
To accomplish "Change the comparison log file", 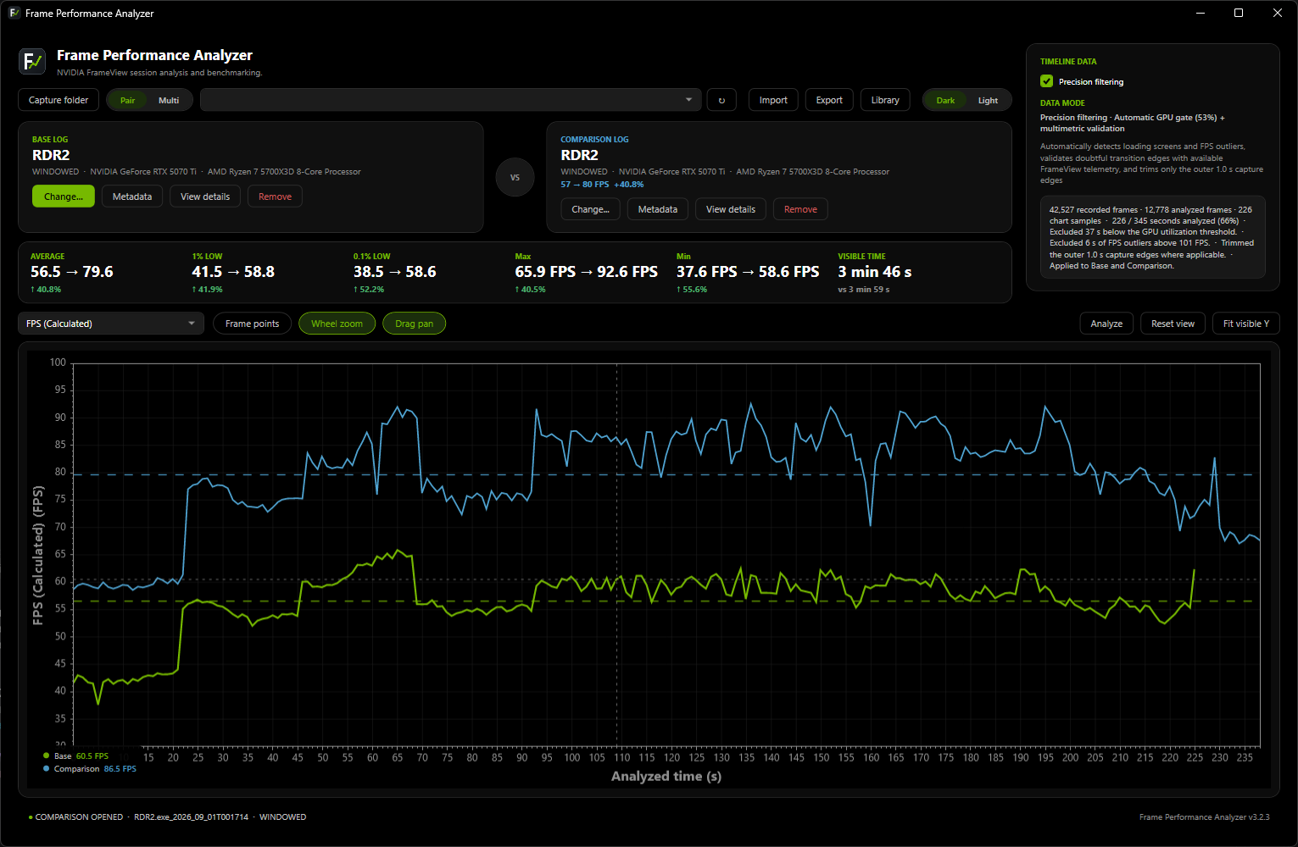I will click(591, 209).
